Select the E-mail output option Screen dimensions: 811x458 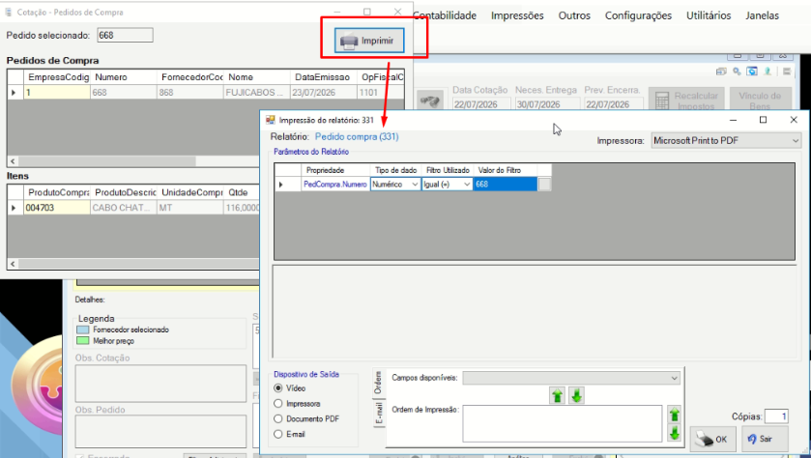click(289, 434)
